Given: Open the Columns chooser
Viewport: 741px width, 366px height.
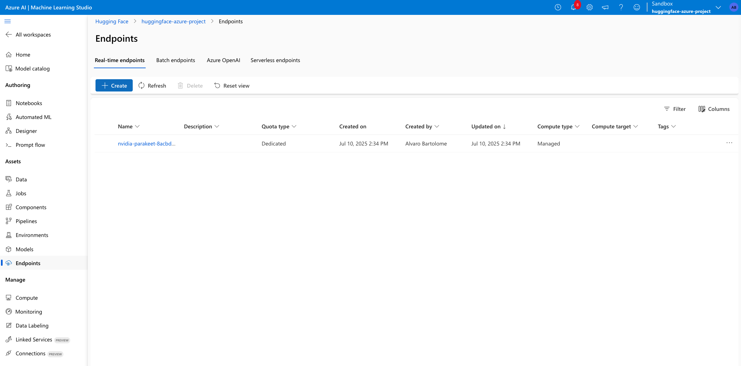Looking at the screenshot, I should [714, 109].
